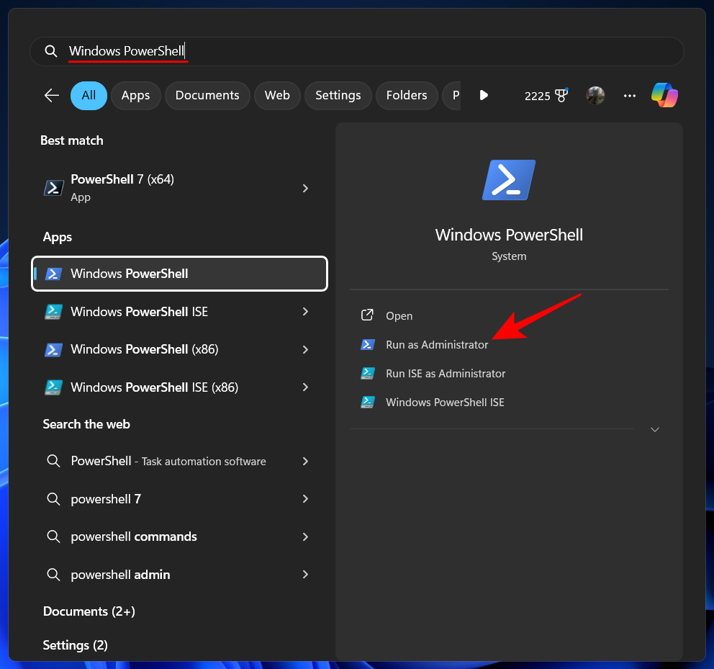
Task: Open the Copilot icon
Action: coord(664,94)
